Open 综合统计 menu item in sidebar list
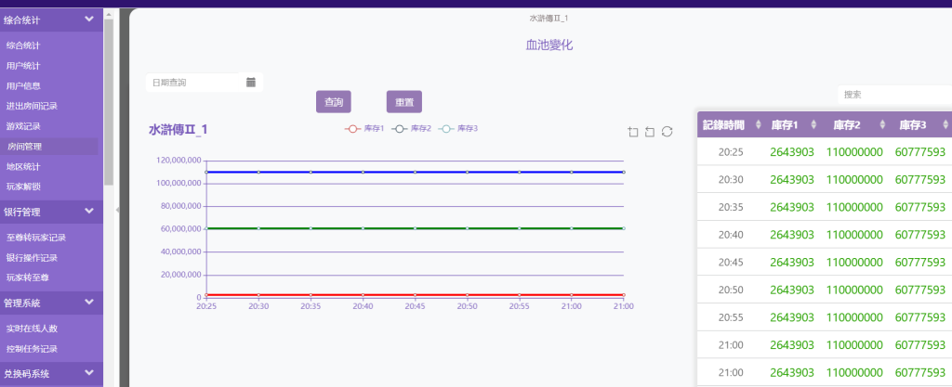This screenshot has height=387, width=952. click(23, 45)
